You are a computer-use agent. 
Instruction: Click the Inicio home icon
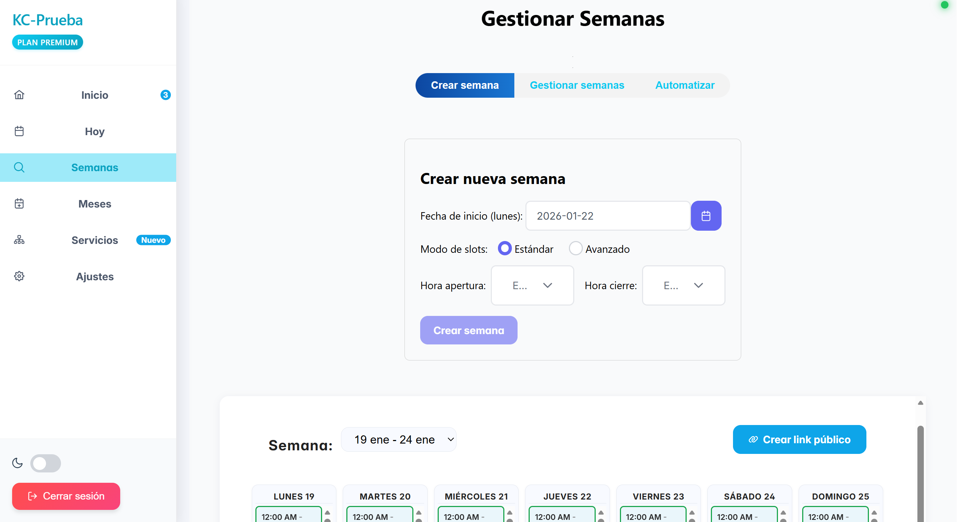tap(19, 95)
